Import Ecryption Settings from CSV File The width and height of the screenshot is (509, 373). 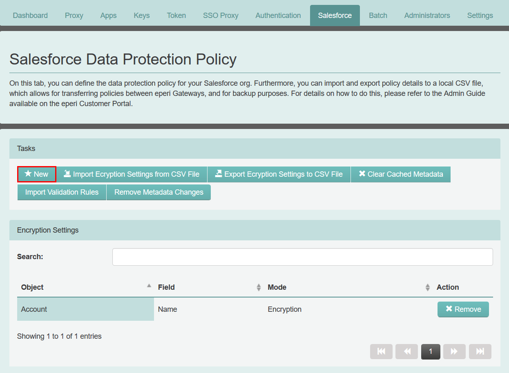[x=132, y=174]
